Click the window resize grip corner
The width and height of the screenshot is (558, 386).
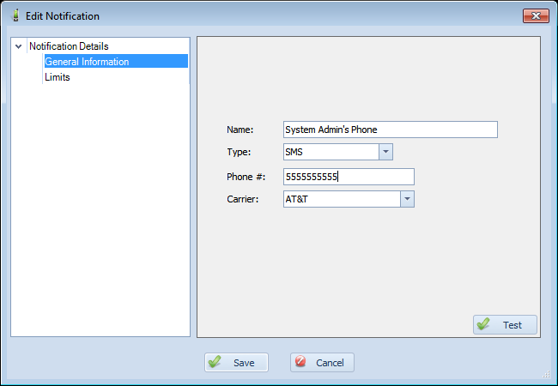tap(547, 374)
